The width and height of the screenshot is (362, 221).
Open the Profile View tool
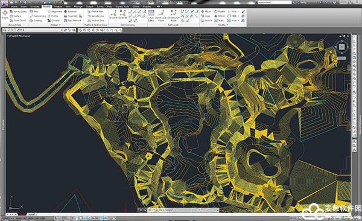pos(95,11)
